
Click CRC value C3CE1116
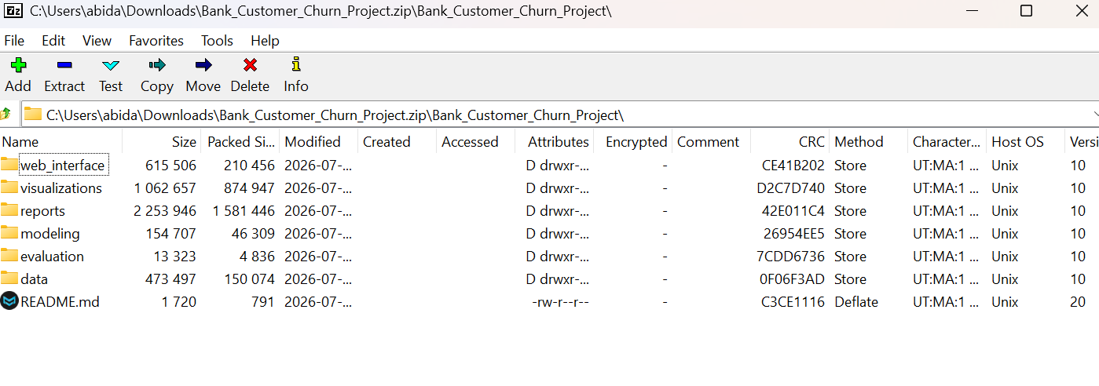[793, 302]
